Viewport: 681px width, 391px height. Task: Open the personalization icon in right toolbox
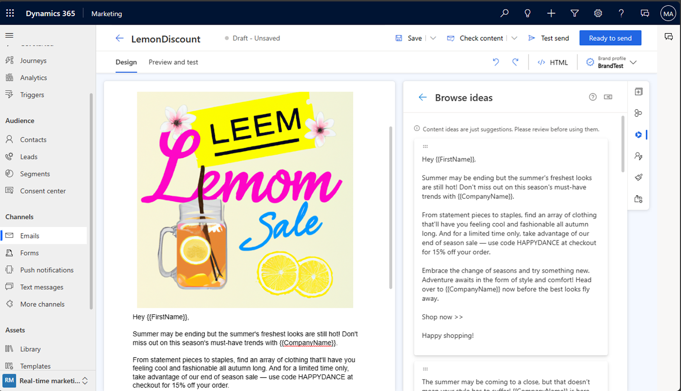coord(638,113)
